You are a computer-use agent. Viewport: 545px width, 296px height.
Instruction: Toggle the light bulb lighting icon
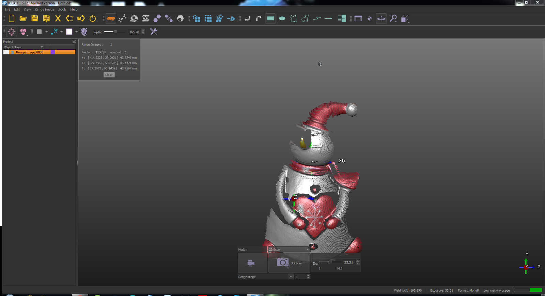12,32
